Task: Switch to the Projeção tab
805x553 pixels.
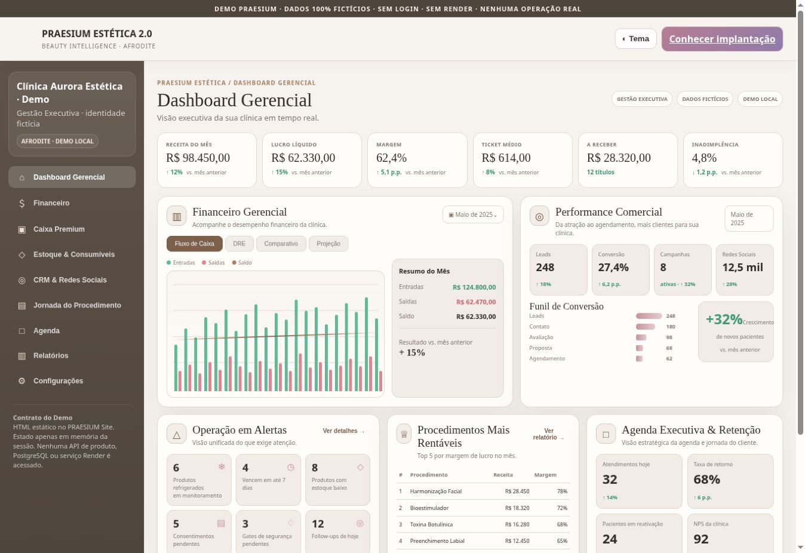Action: click(328, 244)
